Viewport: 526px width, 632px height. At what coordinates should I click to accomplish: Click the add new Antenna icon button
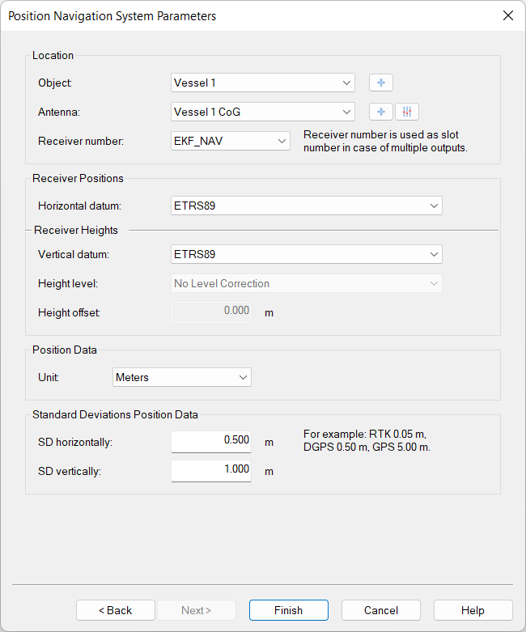pyautogui.click(x=380, y=112)
